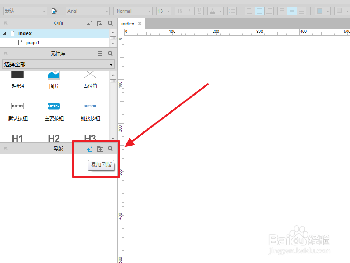Open the 默认 style dropdown
Screen dimensions: 350x263
point(25,11)
